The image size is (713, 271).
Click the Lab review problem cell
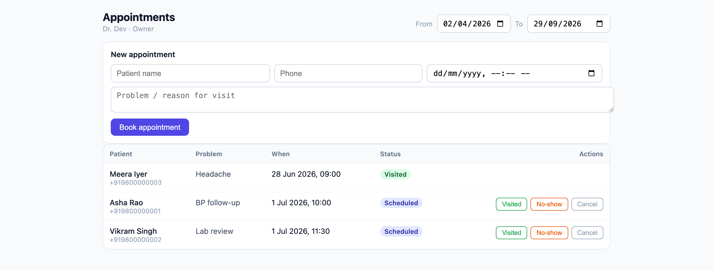coord(214,231)
